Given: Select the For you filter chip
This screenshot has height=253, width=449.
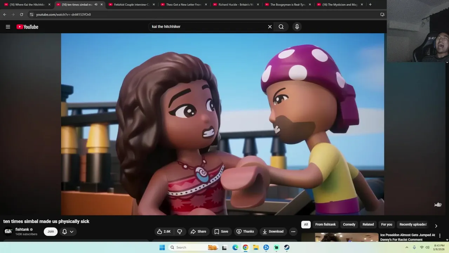Looking at the screenshot, I should [x=387, y=225].
